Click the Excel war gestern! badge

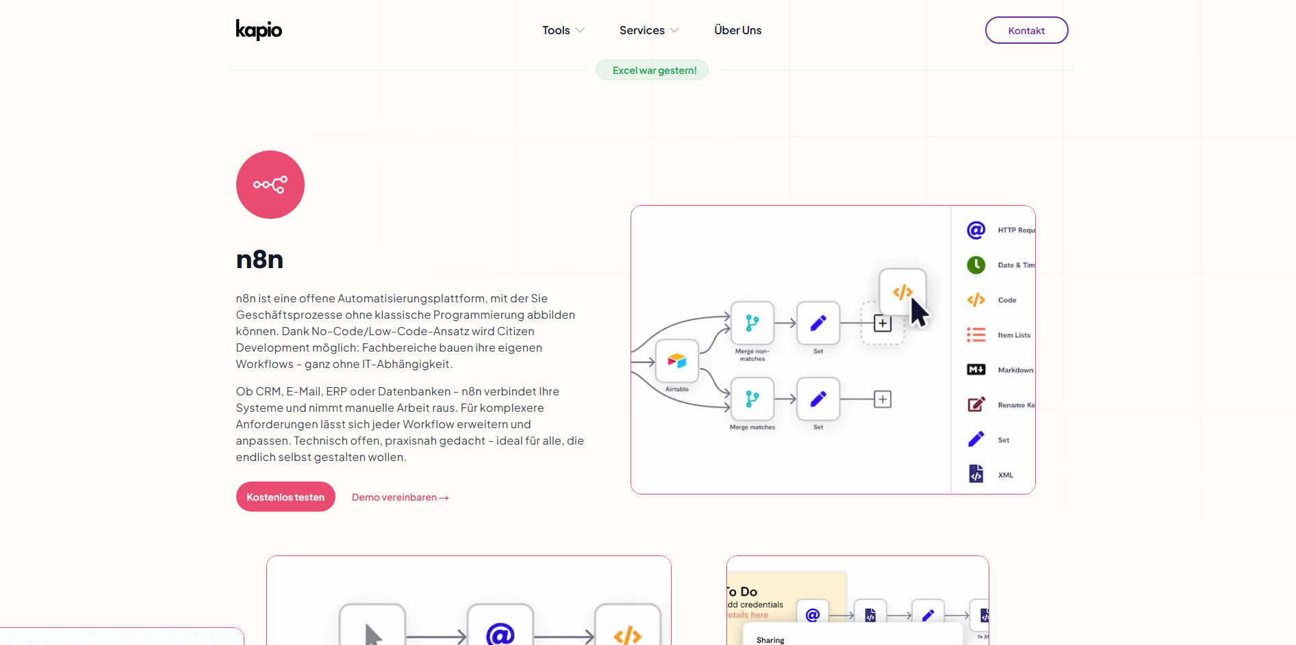652,70
